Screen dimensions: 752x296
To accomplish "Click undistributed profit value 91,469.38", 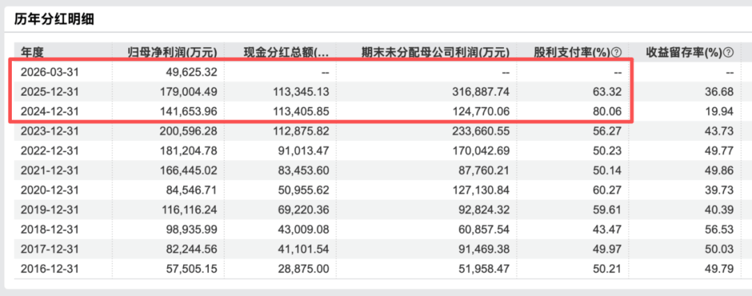I will click(485, 249).
